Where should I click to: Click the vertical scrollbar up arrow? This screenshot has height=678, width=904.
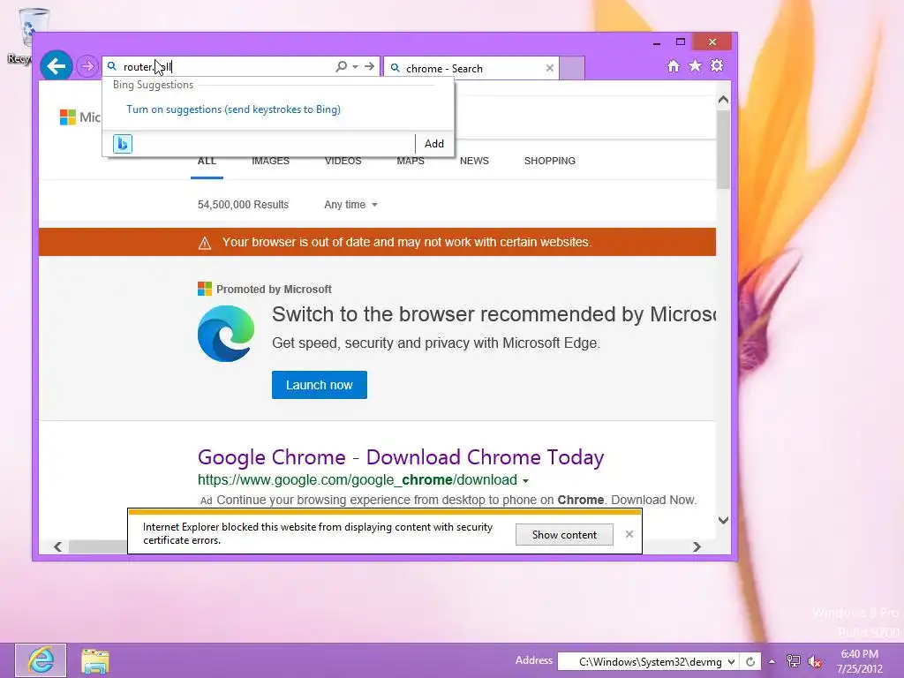click(x=724, y=99)
